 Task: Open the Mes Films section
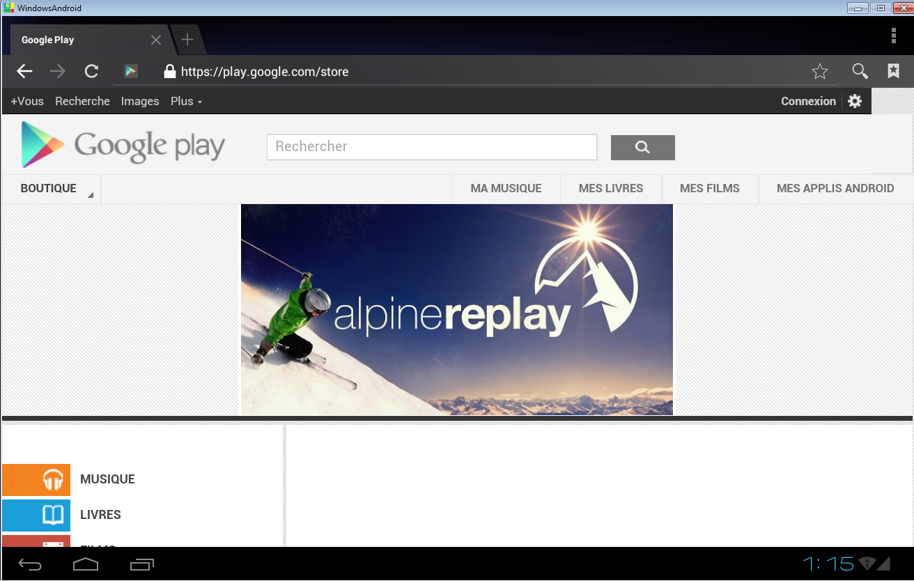click(x=710, y=188)
